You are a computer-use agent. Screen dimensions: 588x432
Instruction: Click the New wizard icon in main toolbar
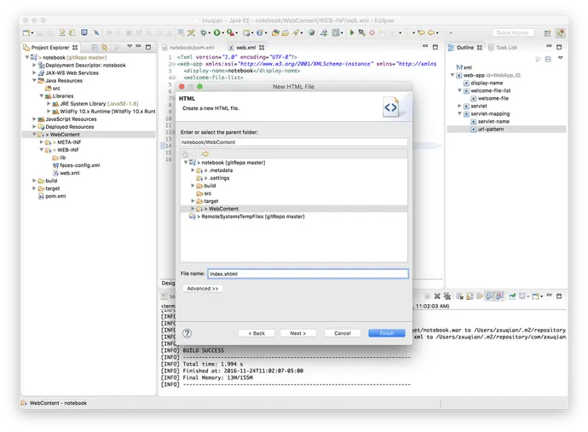[26, 32]
